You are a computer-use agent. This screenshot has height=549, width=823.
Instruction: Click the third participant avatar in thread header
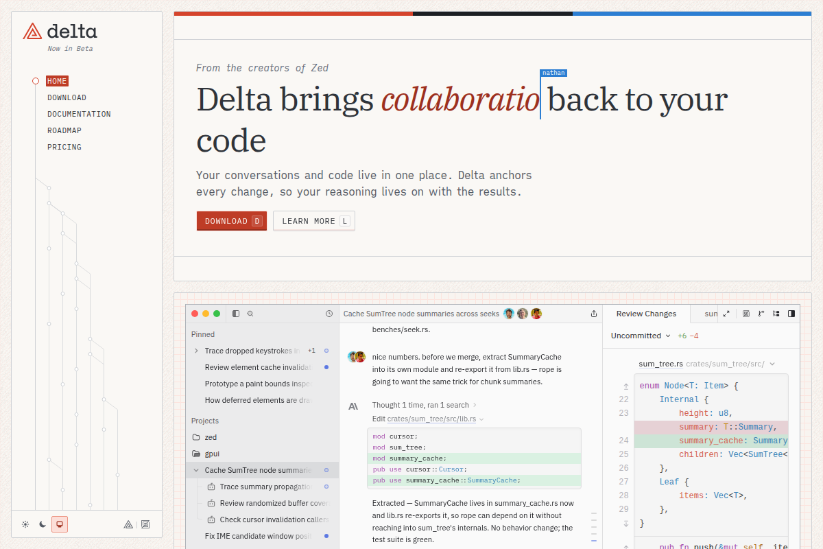(x=536, y=314)
